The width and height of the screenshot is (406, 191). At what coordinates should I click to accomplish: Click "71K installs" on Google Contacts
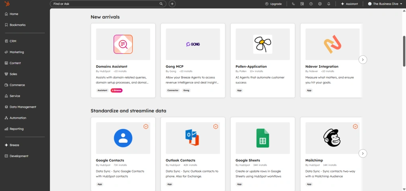click(120, 165)
